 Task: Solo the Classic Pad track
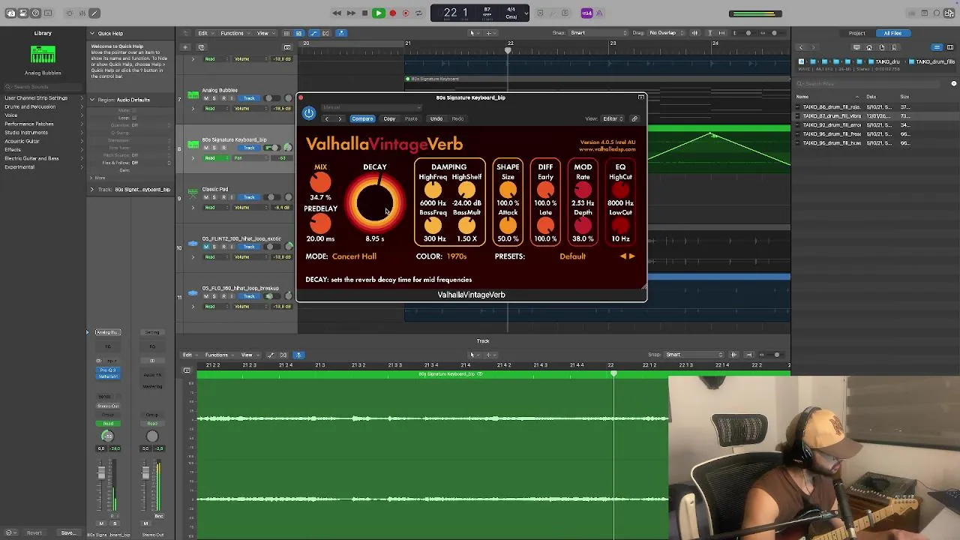pos(214,197)
